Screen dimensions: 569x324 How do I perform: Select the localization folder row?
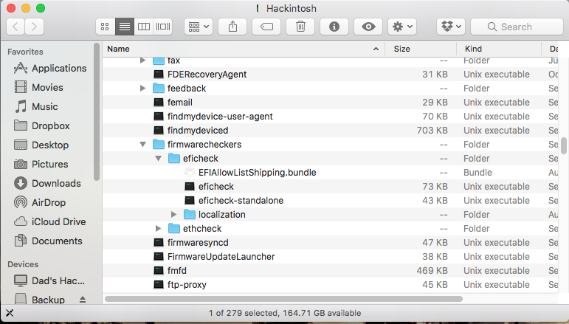[x=330, y=215]
